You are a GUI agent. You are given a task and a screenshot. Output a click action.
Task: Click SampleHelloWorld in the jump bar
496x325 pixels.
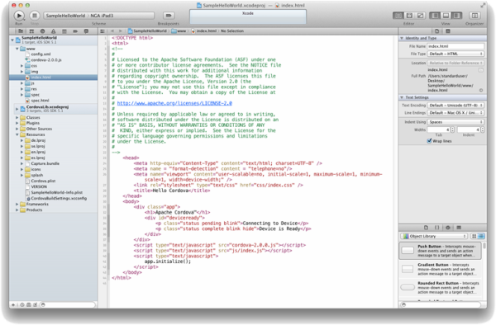147,31
